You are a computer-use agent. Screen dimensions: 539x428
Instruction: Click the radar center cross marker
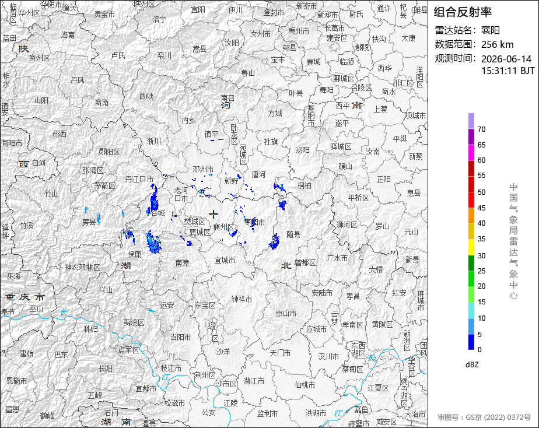[x=213, y=215]
